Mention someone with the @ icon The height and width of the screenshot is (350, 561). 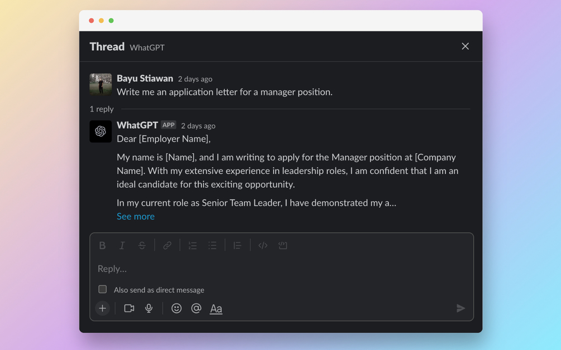[196, 308]
